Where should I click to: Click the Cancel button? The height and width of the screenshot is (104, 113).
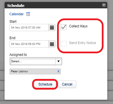point(67,84)
